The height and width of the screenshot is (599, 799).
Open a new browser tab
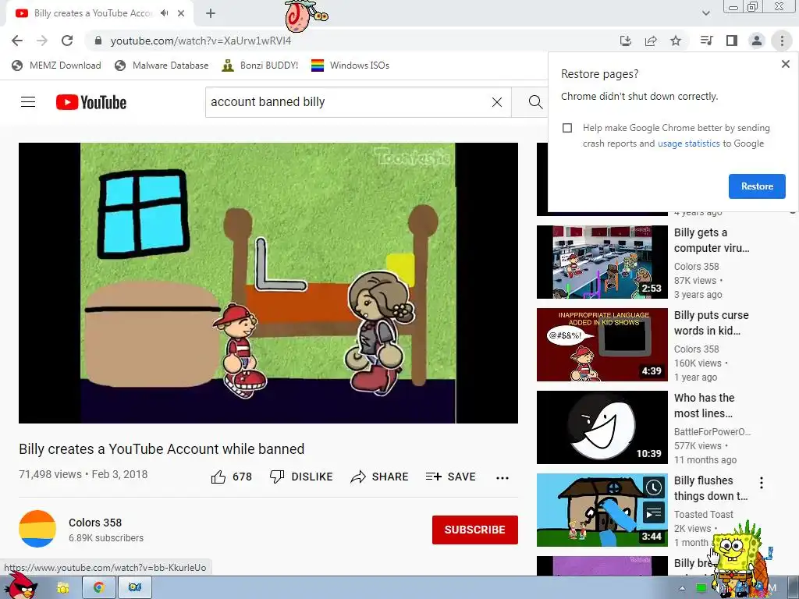click(x=211, y=13)
